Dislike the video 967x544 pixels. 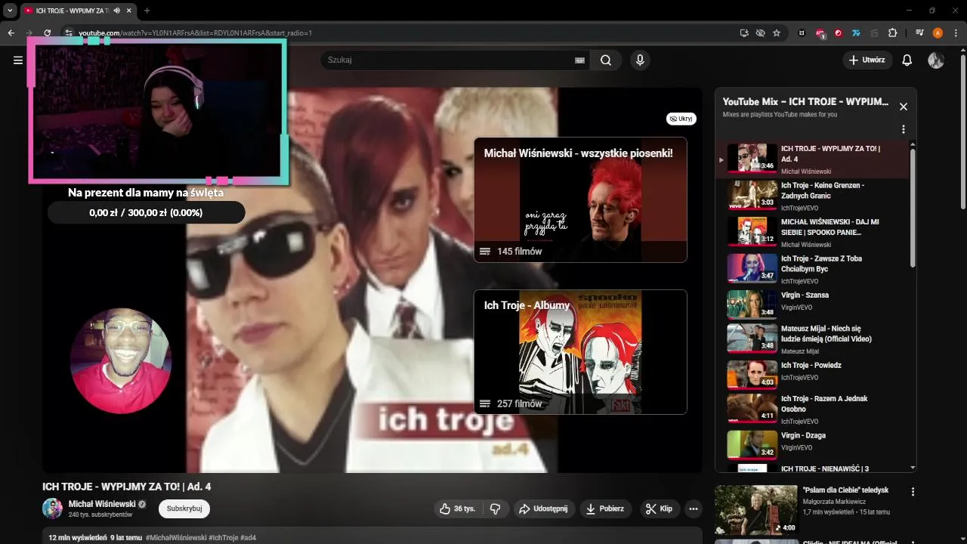pos(496,508)
